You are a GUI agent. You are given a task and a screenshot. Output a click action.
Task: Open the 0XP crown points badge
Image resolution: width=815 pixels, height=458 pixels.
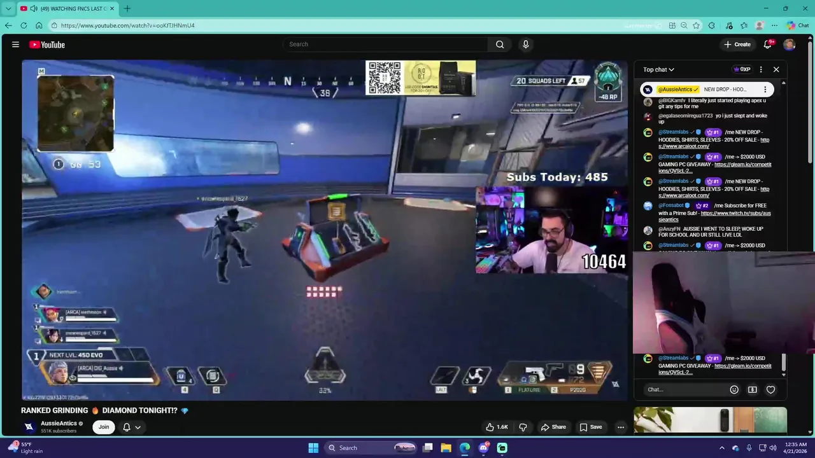pyautogui.click(x=742, y=69)
